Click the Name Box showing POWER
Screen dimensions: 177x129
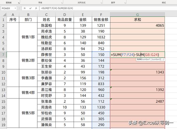coord(7,8)
